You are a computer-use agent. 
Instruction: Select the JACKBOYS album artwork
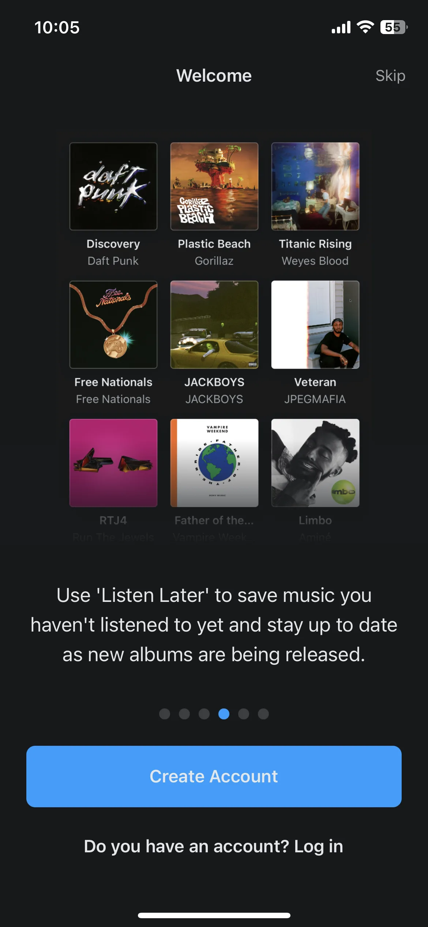pyautogui.click(x=214, y=325)
